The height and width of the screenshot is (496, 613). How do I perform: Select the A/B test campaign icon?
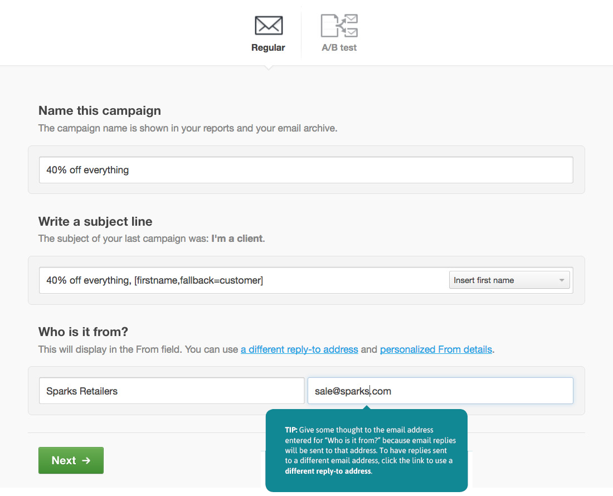[339, 26]
